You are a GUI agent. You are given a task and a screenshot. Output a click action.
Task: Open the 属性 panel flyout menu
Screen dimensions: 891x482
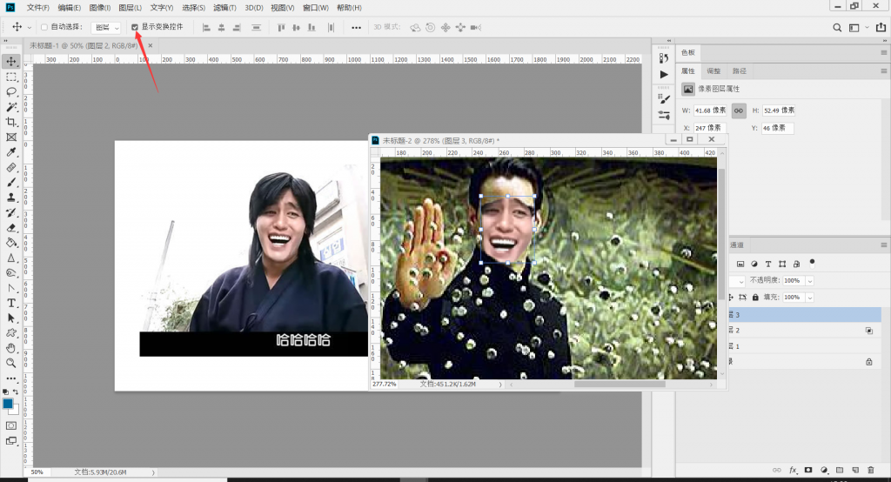(x=884, y=71)
